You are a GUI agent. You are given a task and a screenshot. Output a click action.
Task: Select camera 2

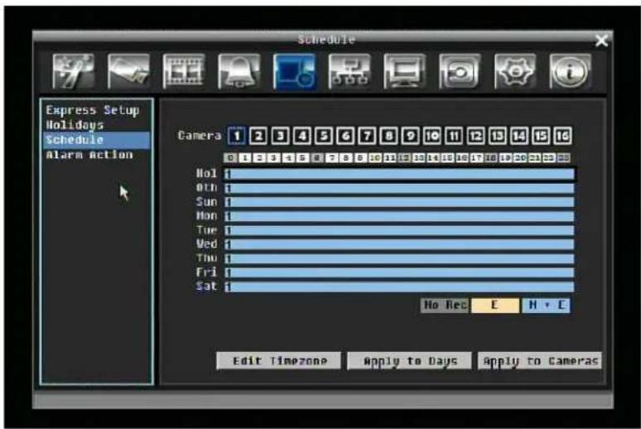pos(258,136)
